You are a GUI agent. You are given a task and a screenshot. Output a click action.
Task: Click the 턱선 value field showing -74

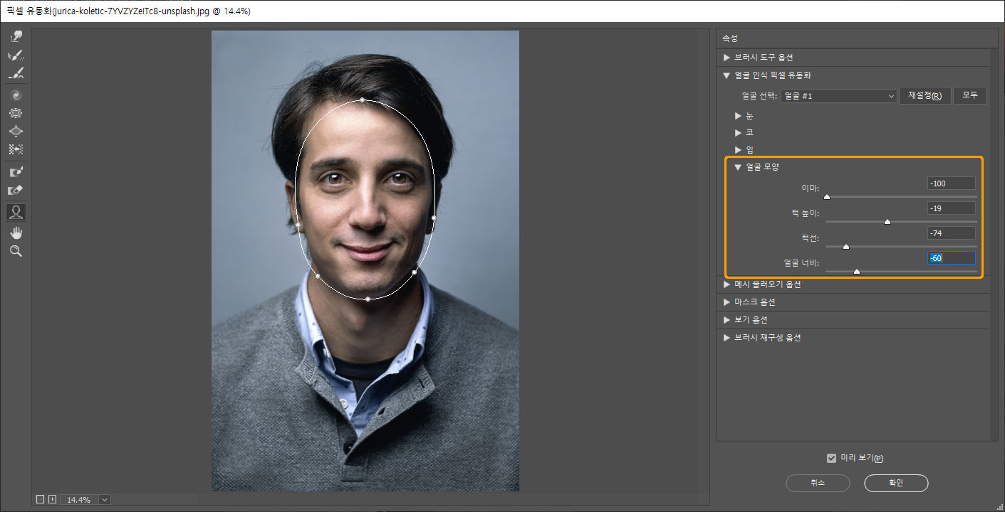[x=952, y=233]
